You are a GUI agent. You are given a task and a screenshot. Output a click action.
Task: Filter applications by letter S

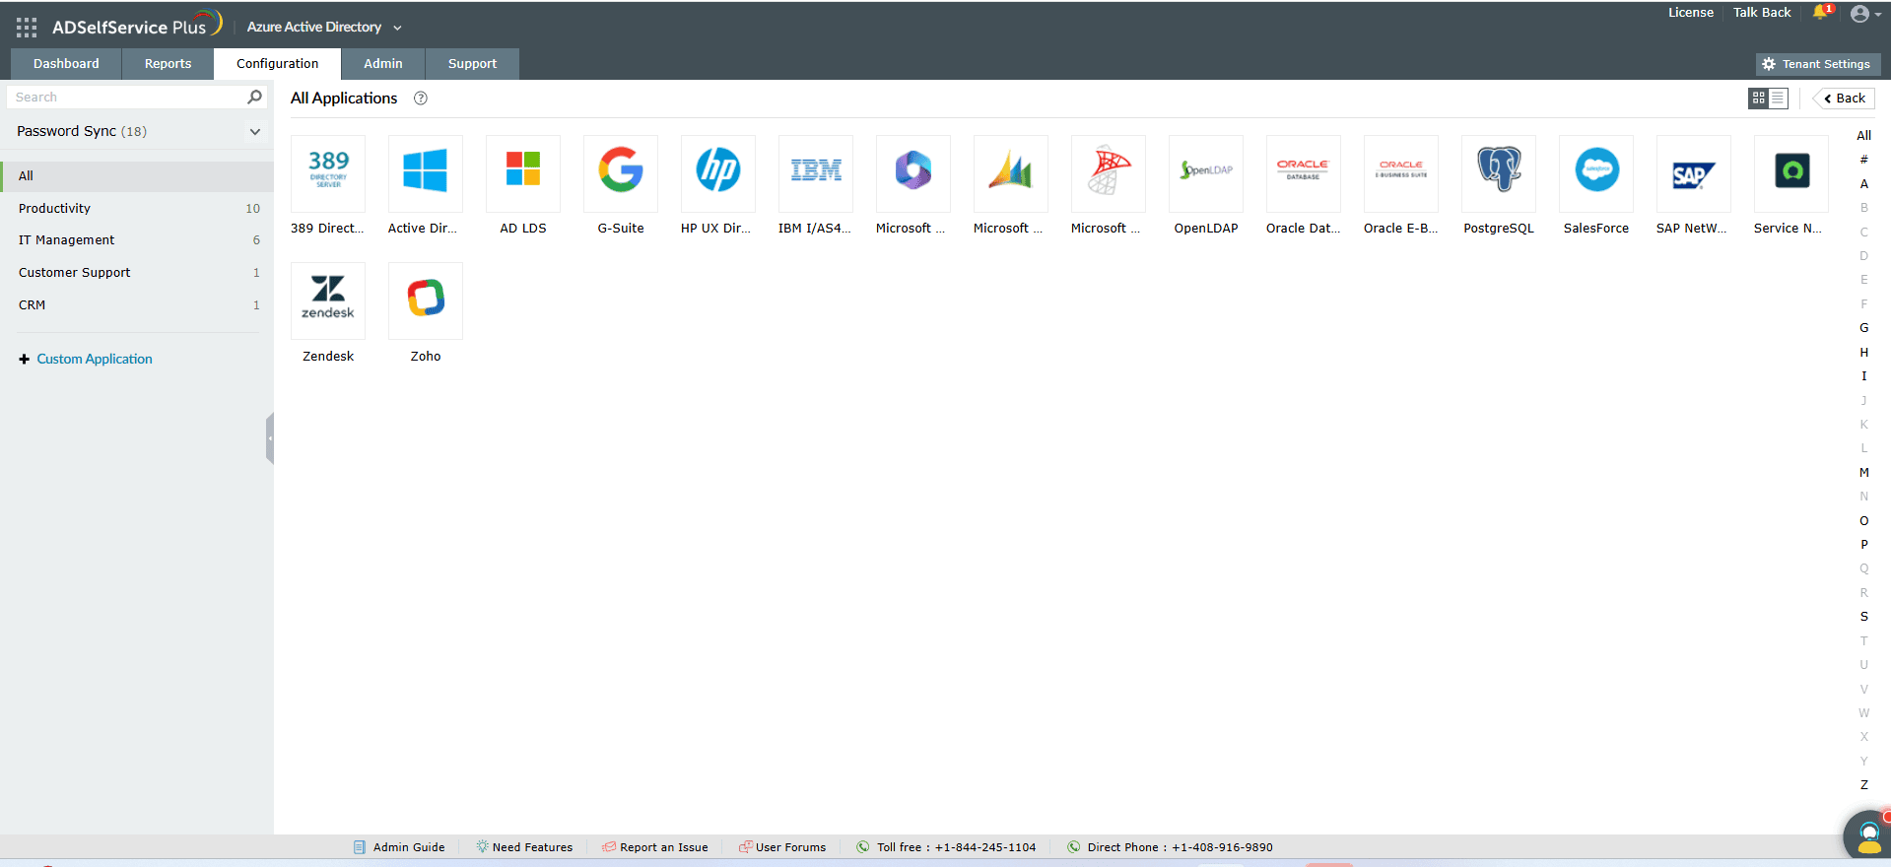pyautogui.click(x=1863, y=617)
